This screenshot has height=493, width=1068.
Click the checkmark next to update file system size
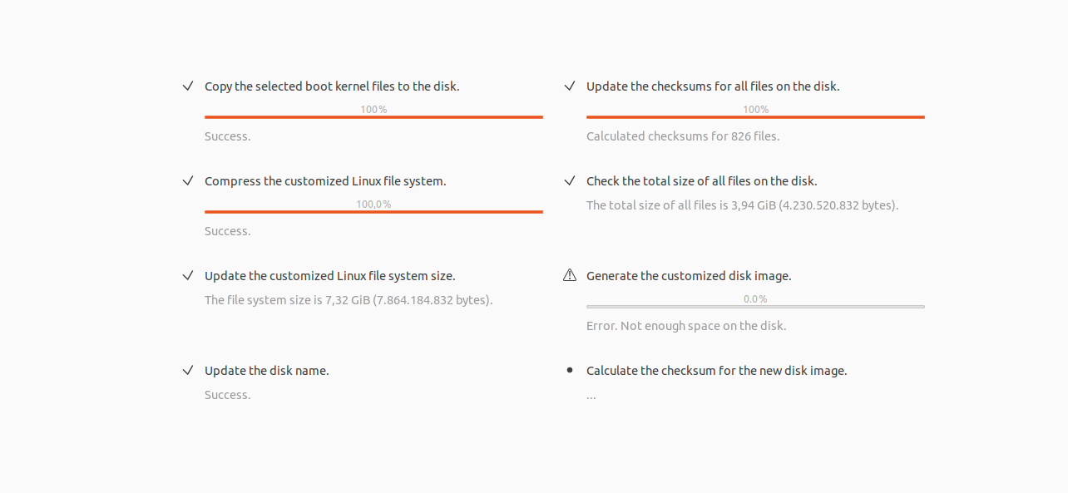[x=188, y=274]
